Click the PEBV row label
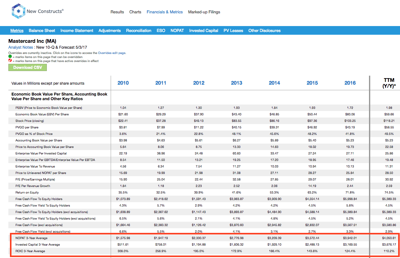 coord(49,108)
